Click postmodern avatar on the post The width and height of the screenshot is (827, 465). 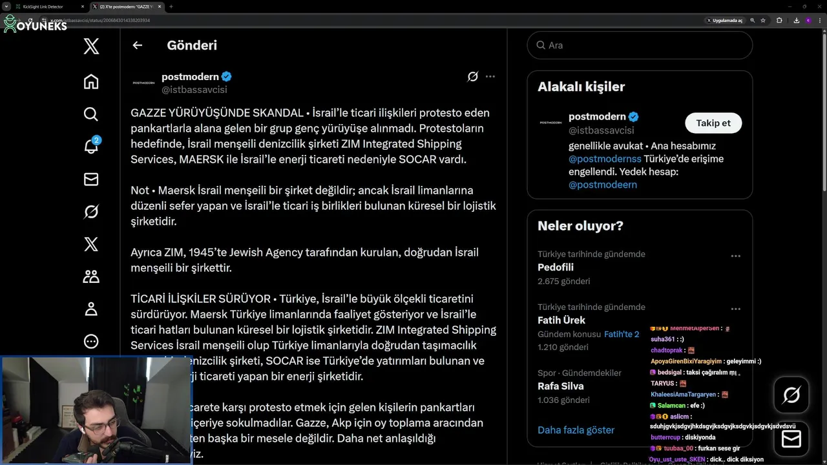(x=143, y=83)
